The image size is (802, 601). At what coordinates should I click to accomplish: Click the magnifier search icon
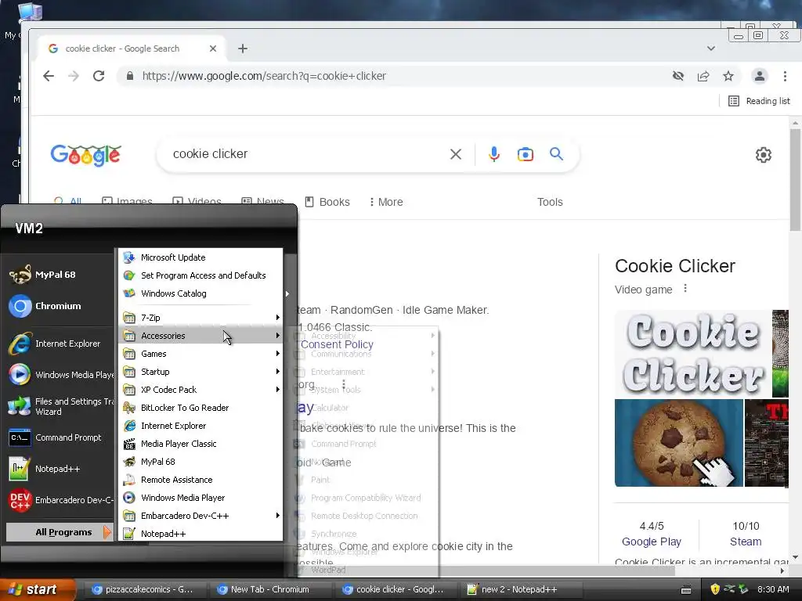557,154
